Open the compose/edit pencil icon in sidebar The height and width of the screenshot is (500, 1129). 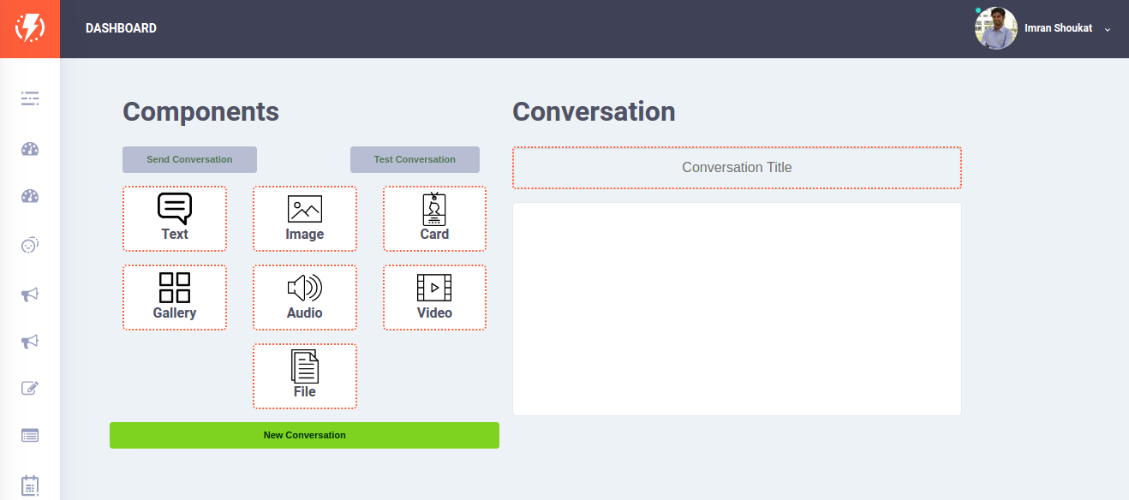click(x=30, y=388)
